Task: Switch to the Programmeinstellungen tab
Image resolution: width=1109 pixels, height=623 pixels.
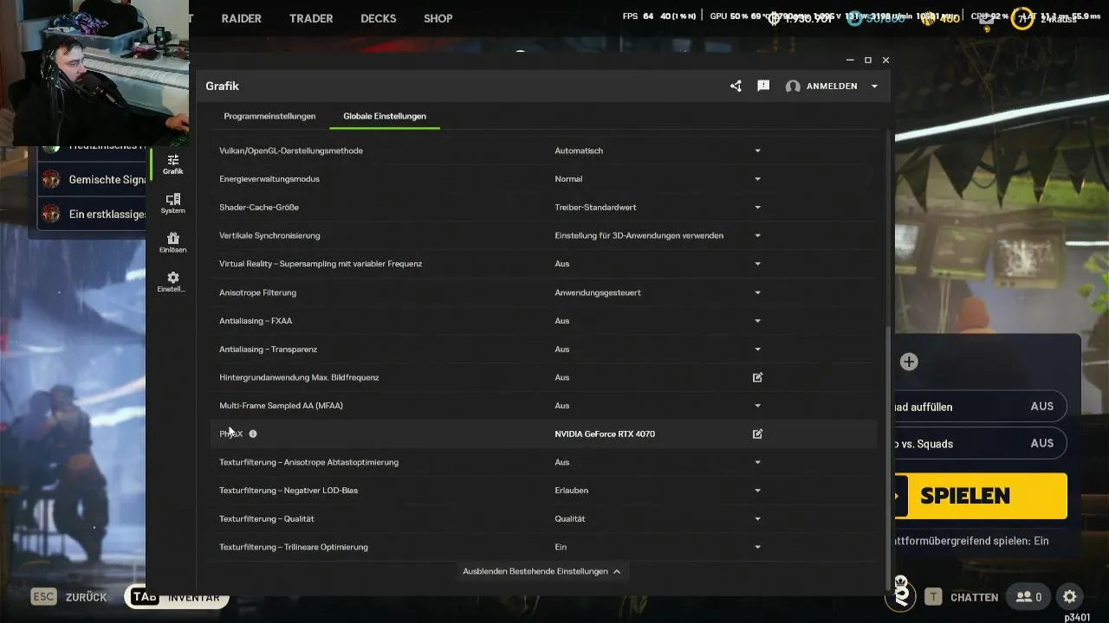Action: (x=269, y=116)
